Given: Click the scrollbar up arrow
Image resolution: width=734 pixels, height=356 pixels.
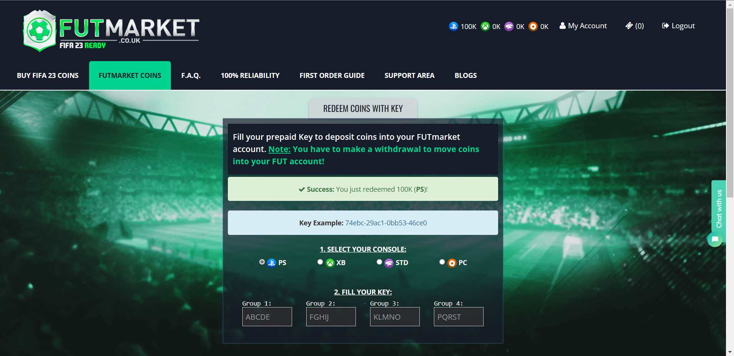Looking at the screenshot, I should tap(730, 4).
